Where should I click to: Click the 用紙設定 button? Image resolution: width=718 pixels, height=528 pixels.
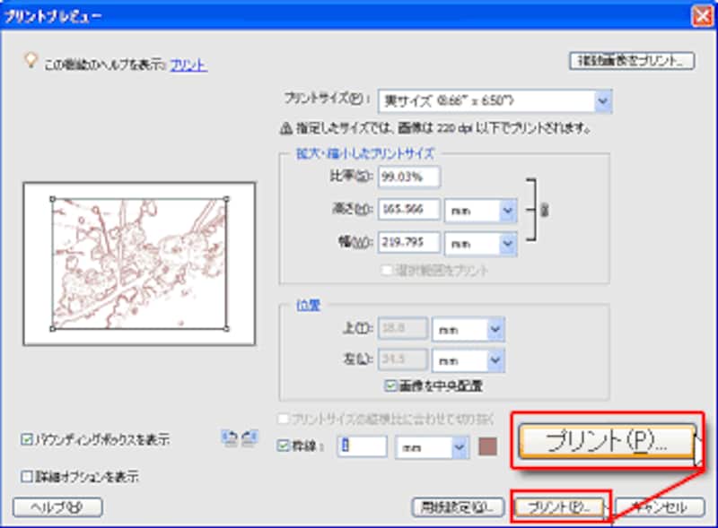pos(457,507)
